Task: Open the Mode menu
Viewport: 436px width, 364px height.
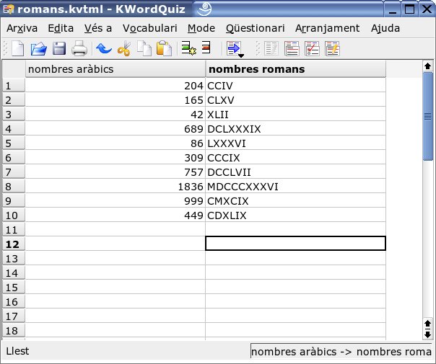Action: (201, 28)
